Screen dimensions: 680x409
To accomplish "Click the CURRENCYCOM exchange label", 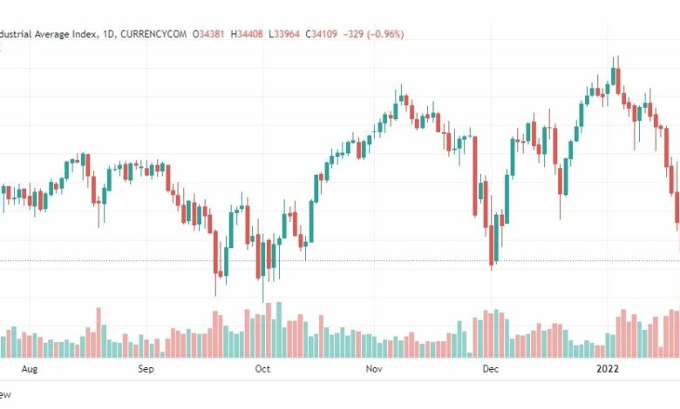I will coord(153,34).
